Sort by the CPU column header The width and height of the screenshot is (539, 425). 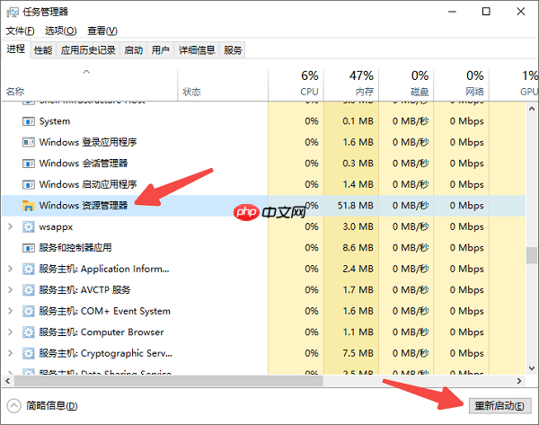[296, 84]
